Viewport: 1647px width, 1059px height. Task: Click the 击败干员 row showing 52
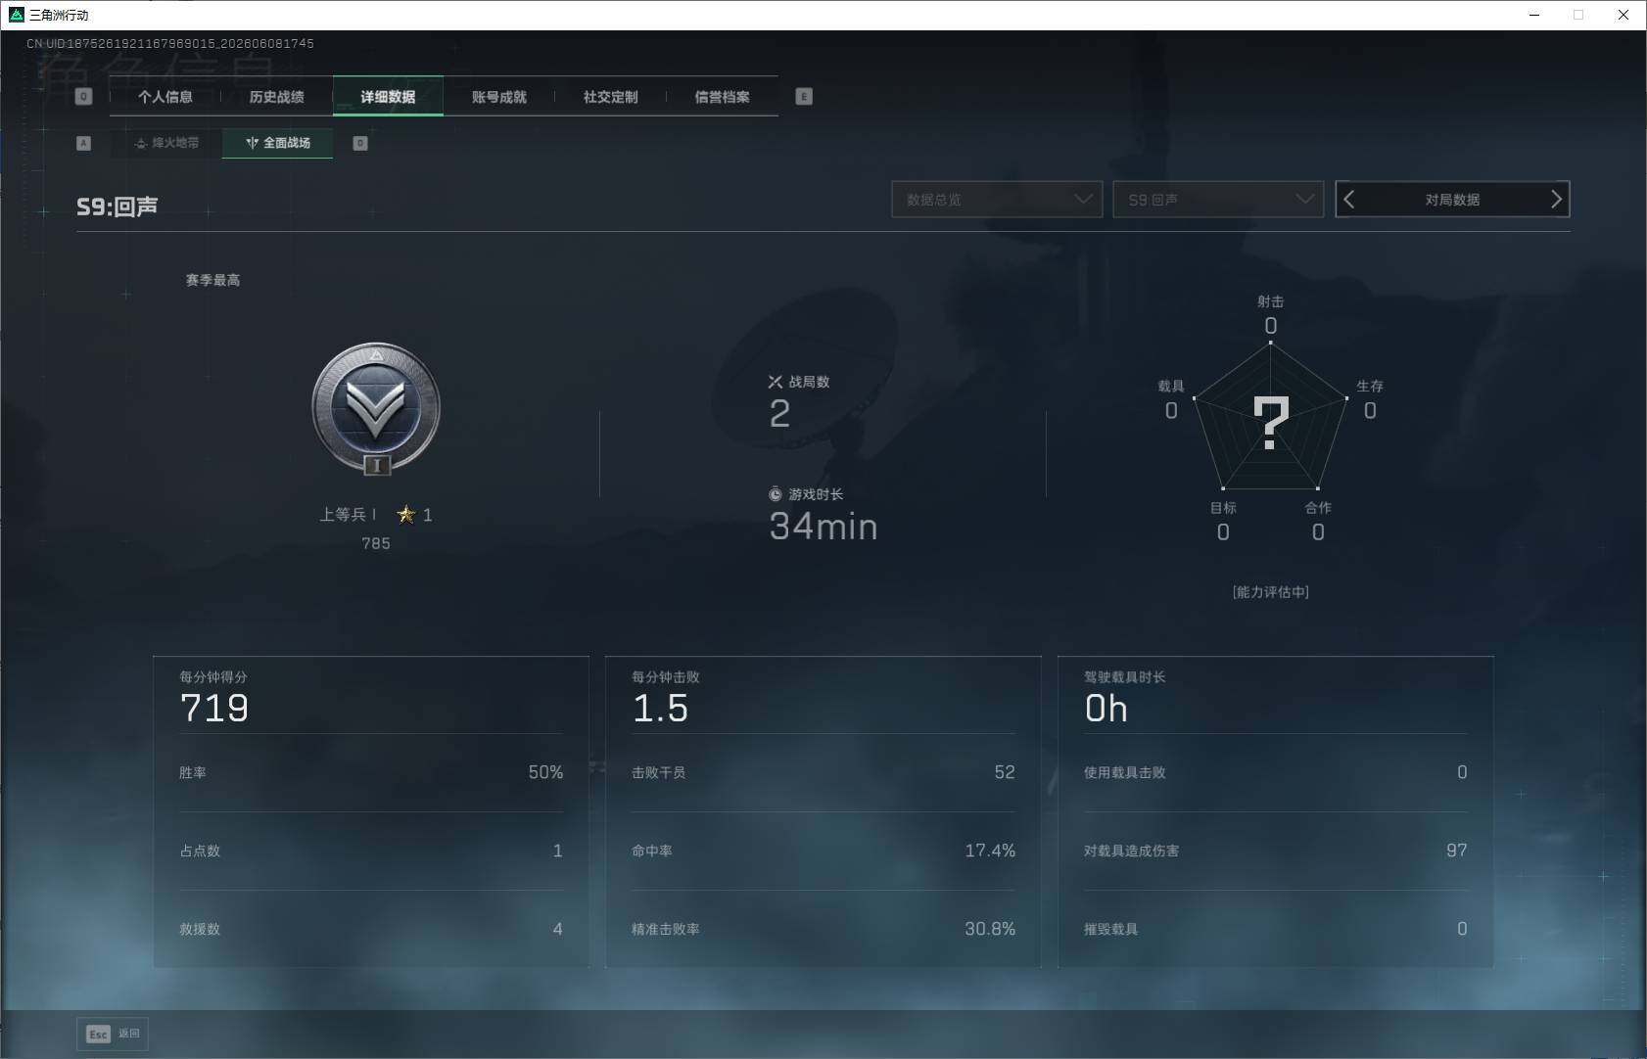(x=823, y=772)
